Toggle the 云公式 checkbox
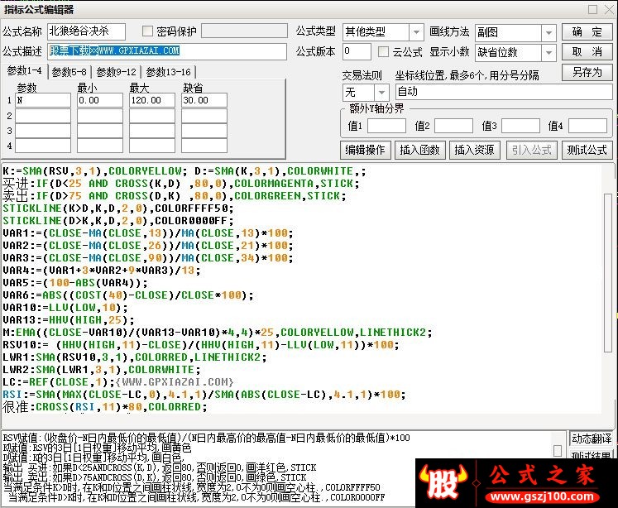 point(384,52)
